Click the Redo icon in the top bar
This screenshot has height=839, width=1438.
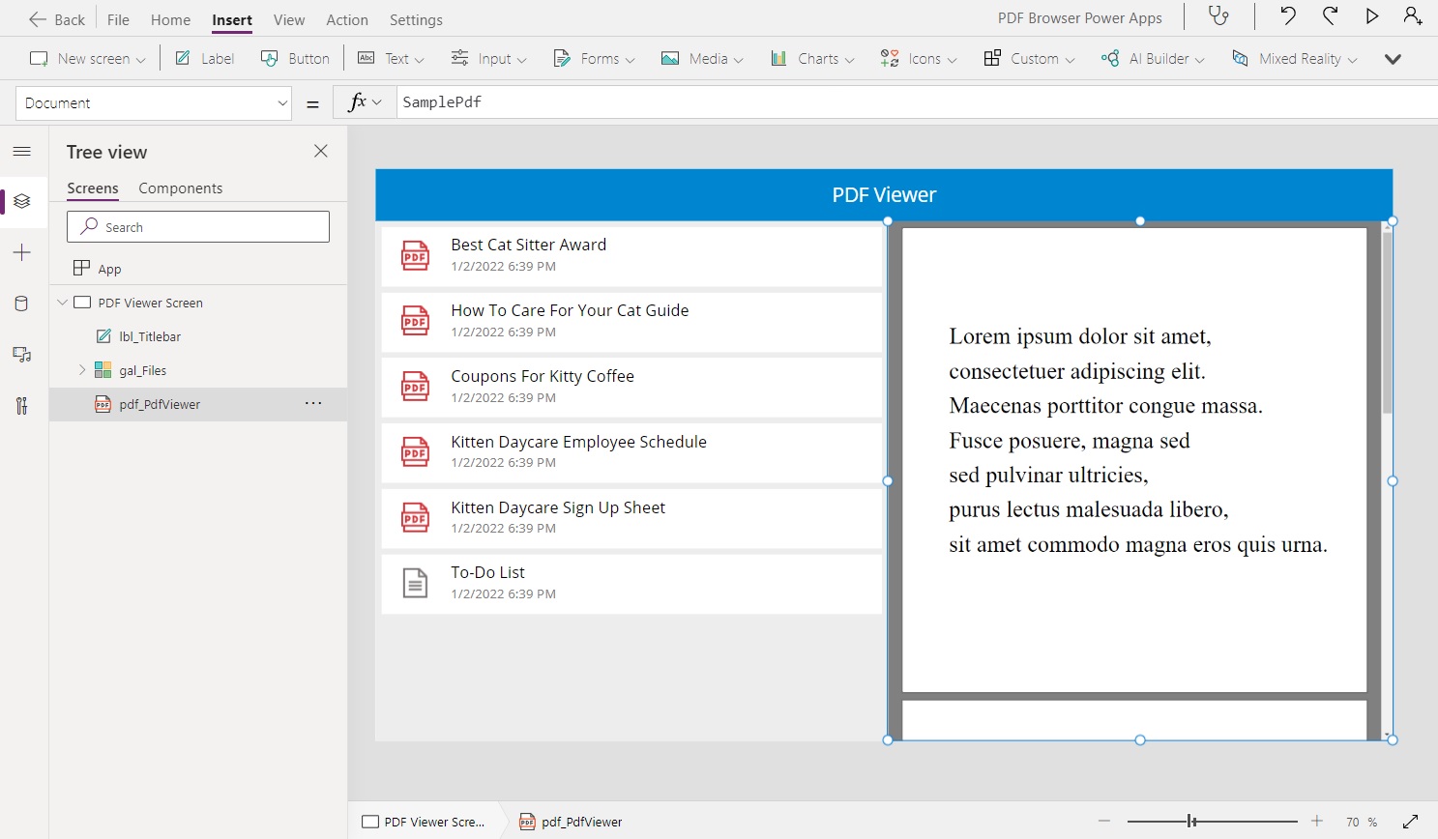click(1331, 16)
